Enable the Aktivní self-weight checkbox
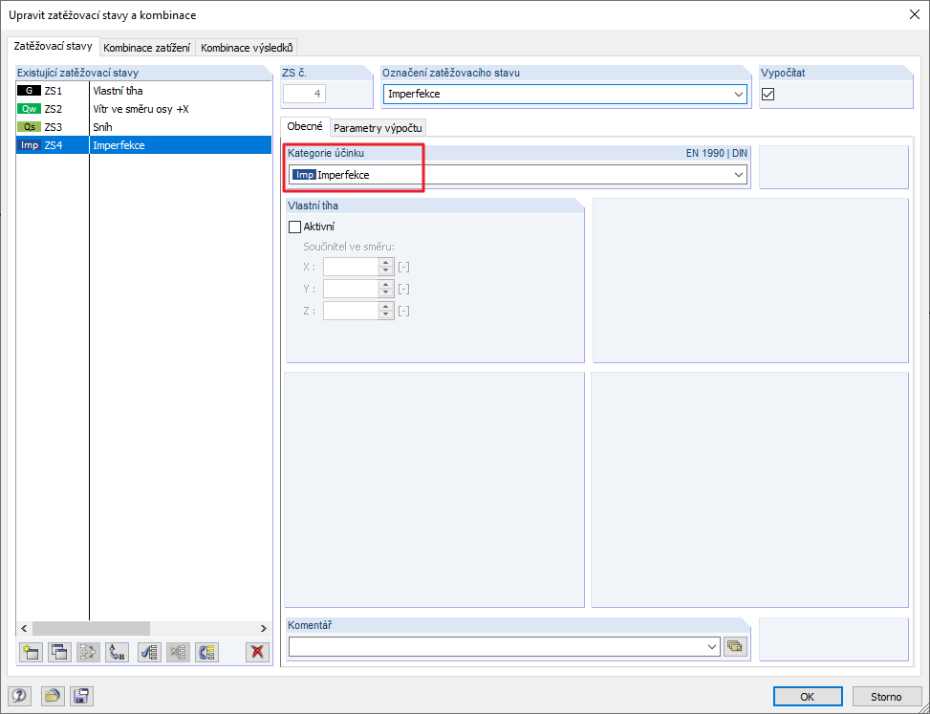930x714 pixels. (x=294, y=227)
